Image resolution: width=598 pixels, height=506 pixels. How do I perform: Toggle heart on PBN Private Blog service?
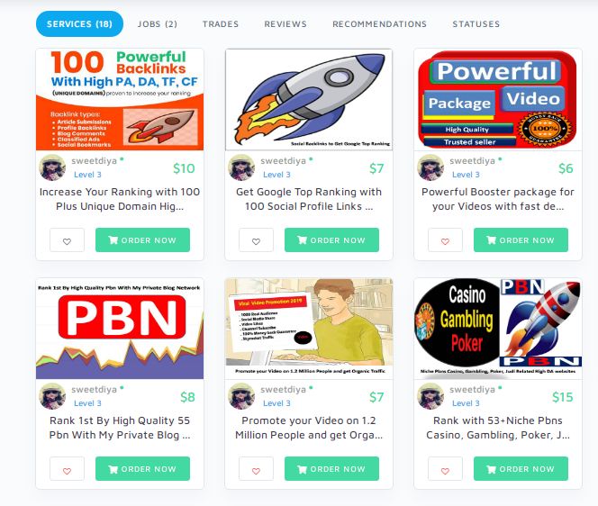pos(67,469)
